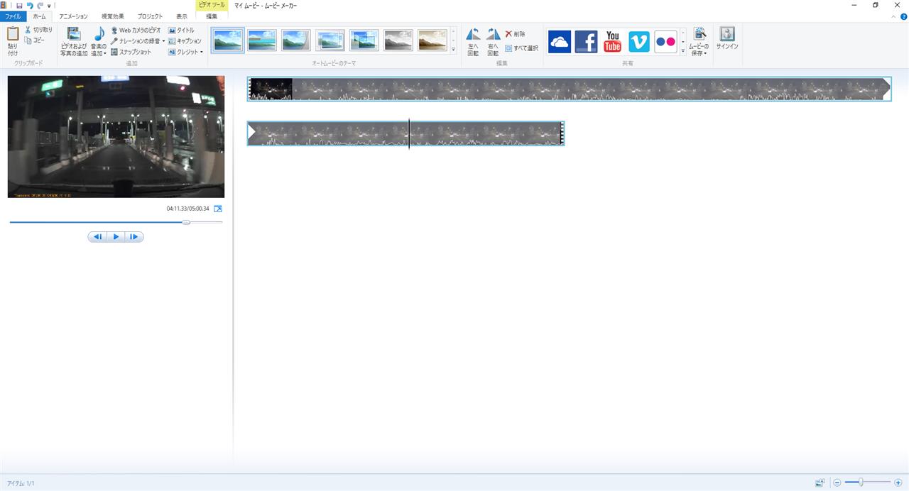Click Record narration (ナレーションの録音) microphone

pos(134,41)
